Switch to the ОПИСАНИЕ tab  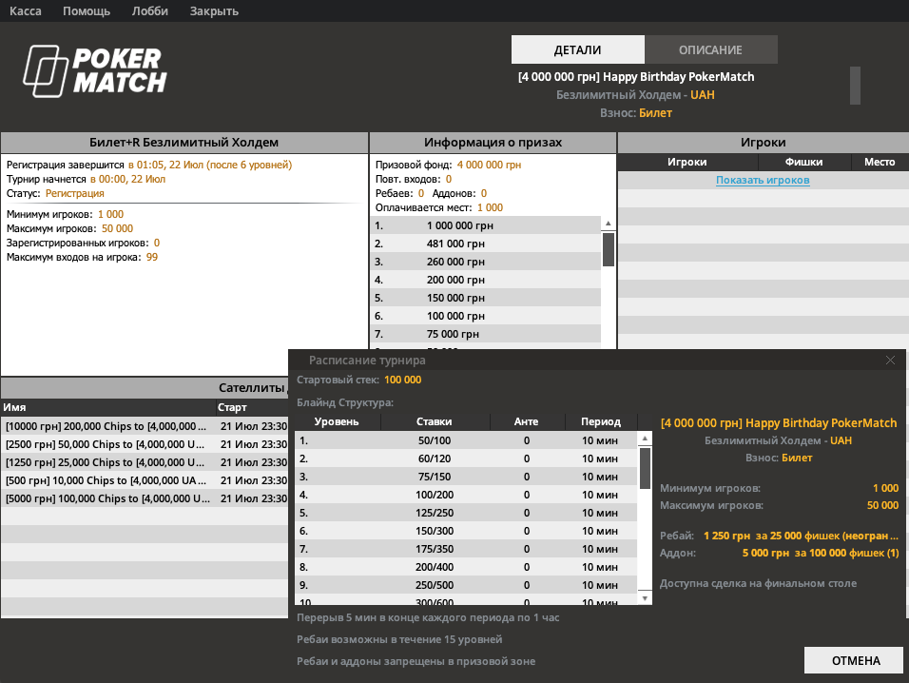(710, 49)
